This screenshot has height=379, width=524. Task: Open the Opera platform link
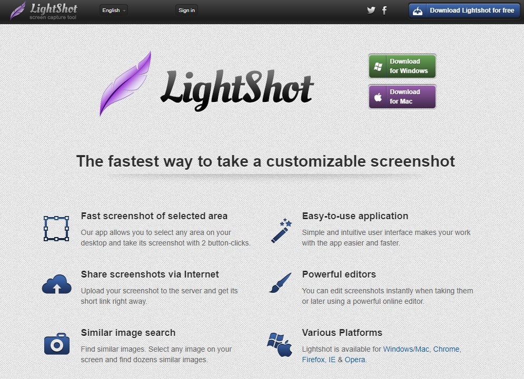click(354, 360)
